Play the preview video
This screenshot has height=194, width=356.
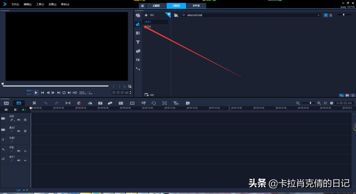(x=36, y=93)
